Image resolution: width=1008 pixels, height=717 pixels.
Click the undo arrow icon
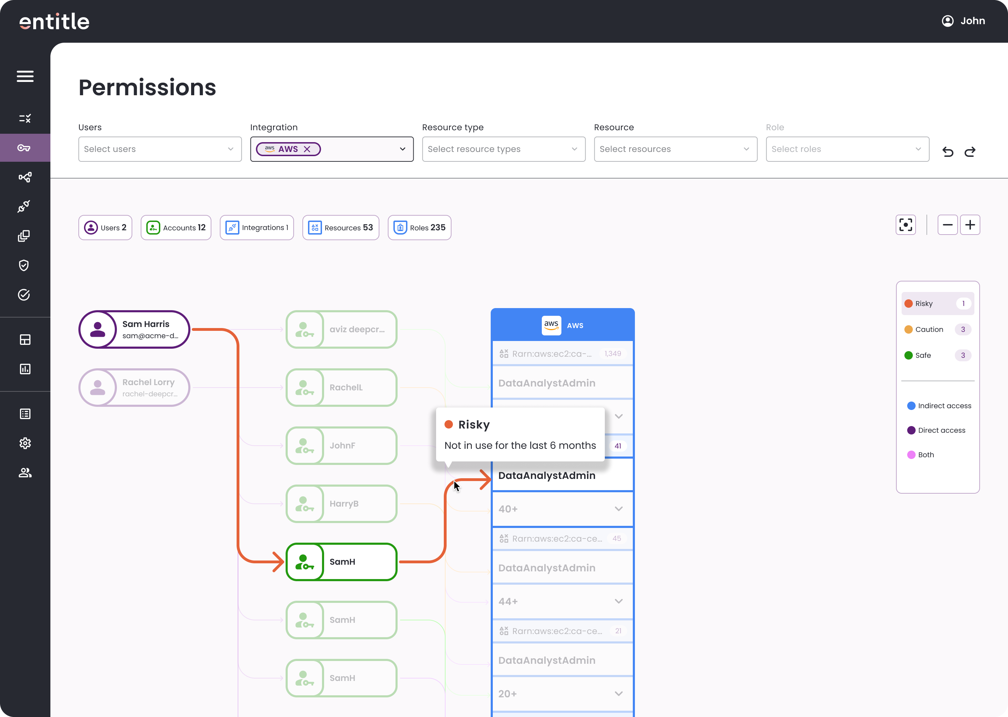[x=947, y=152]
